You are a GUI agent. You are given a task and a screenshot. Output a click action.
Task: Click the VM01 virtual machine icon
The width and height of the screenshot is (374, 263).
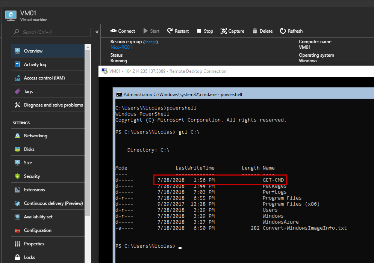11,16
